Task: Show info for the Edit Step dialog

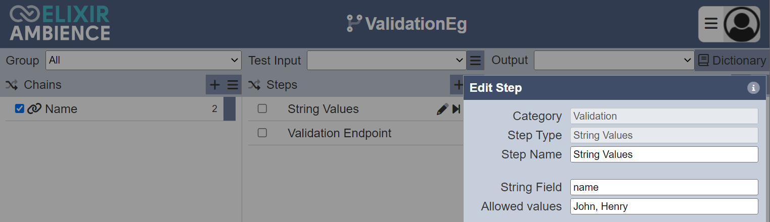Action: click(x=753, y=88)
